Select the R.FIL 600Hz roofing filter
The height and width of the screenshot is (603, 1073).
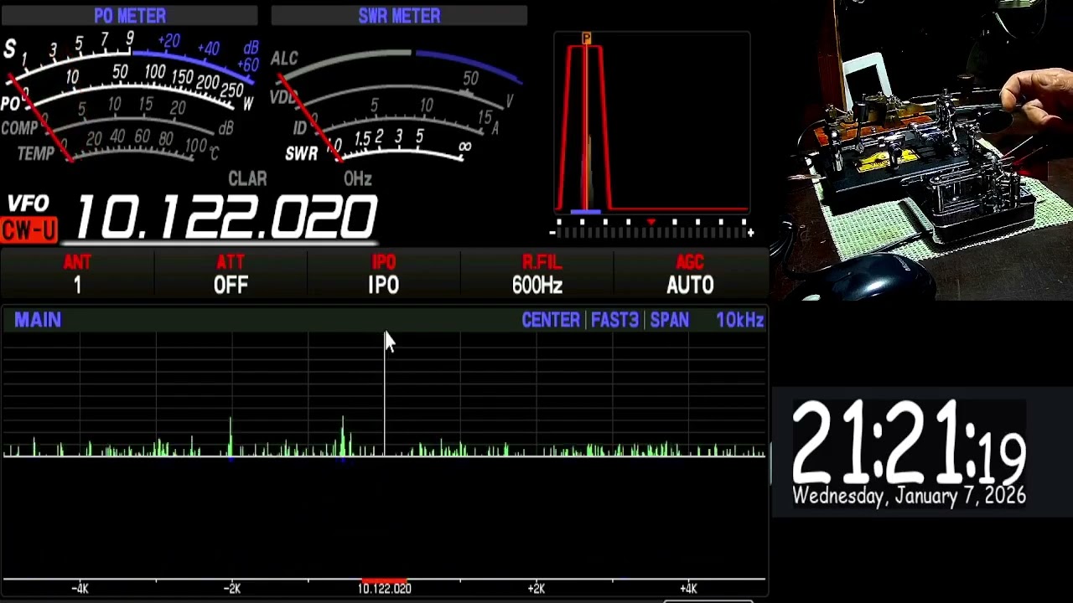[537, 275]
